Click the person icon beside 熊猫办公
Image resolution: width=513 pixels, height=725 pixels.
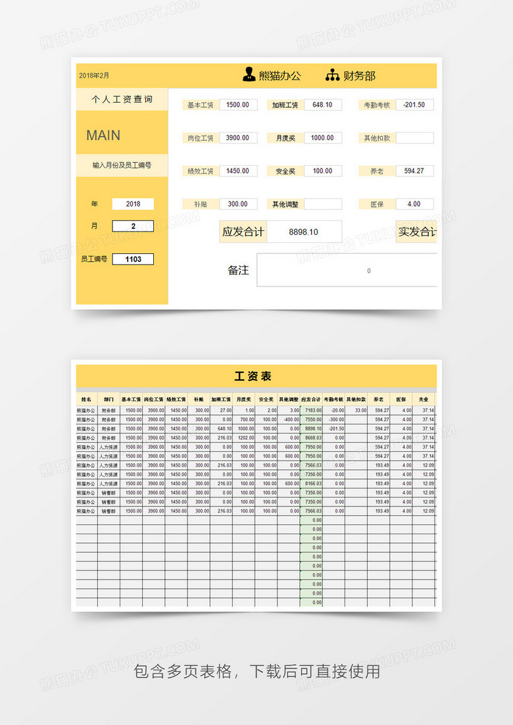click(x=249, y=74)
